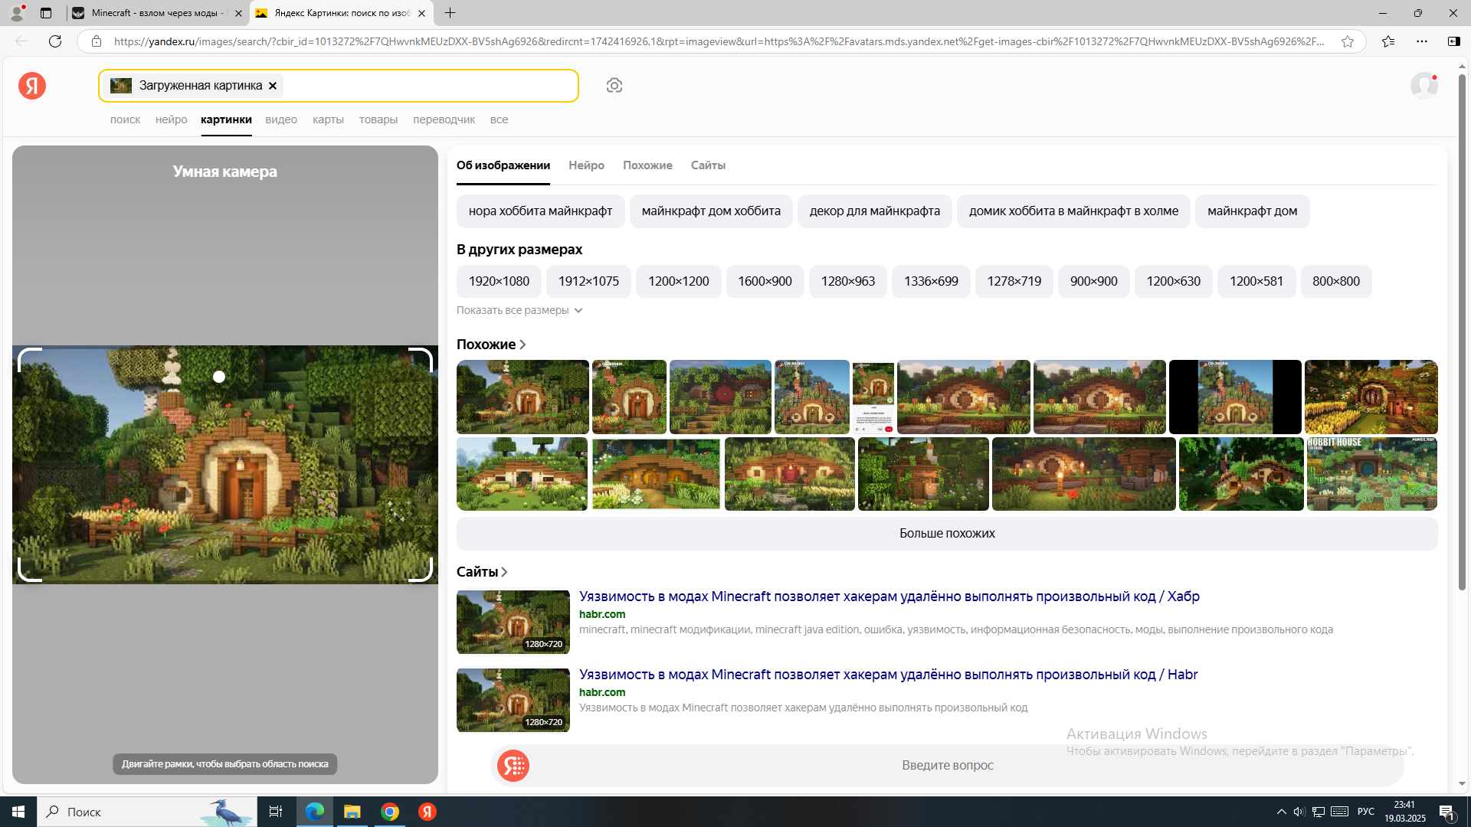This screenshot has width=1471, height=827.
Task: Go back in browser history
Action: click(21, 41)
